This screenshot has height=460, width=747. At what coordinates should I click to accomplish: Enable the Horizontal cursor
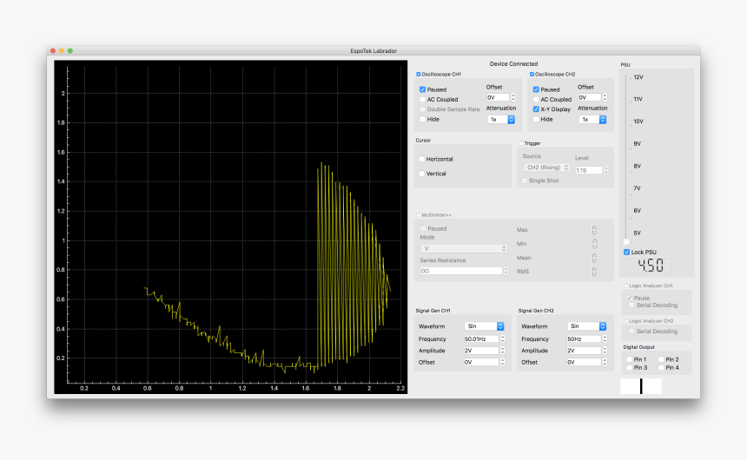pos(421,159)
